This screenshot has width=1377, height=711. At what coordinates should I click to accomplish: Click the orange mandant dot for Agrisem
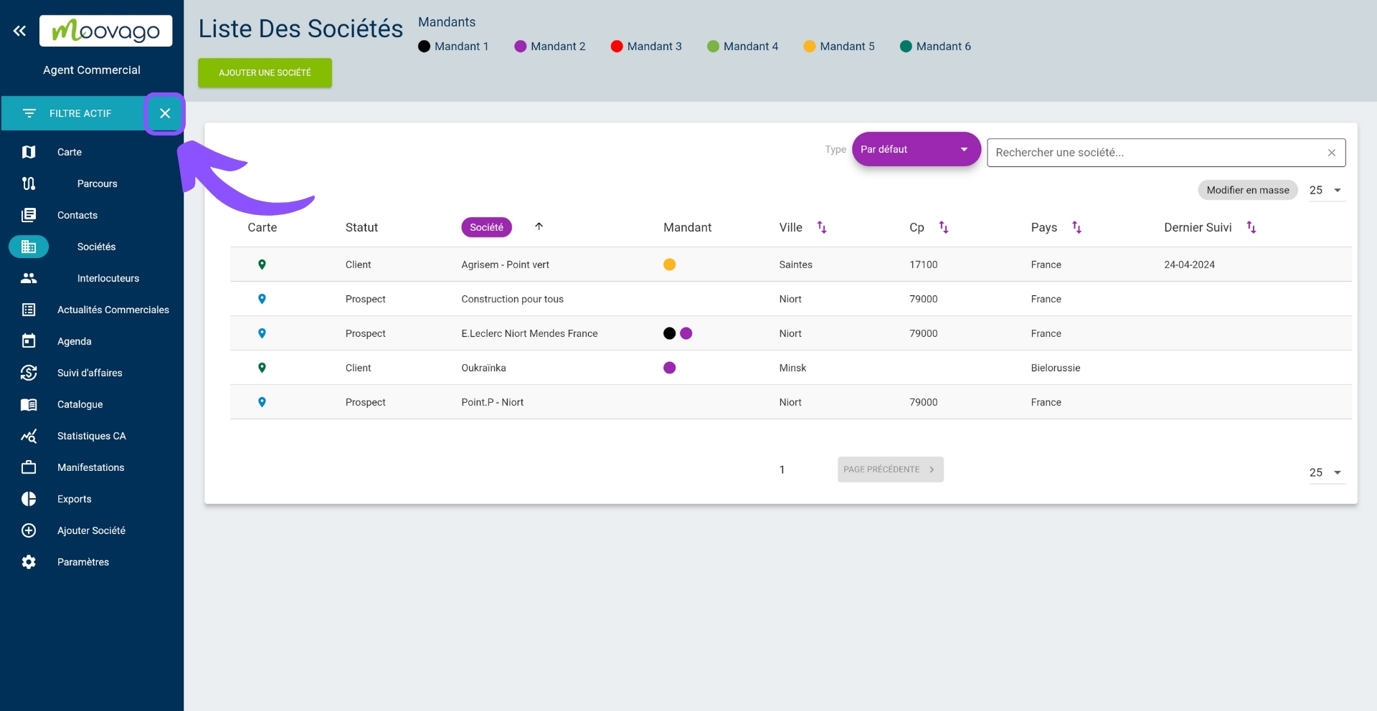point(669,264)
